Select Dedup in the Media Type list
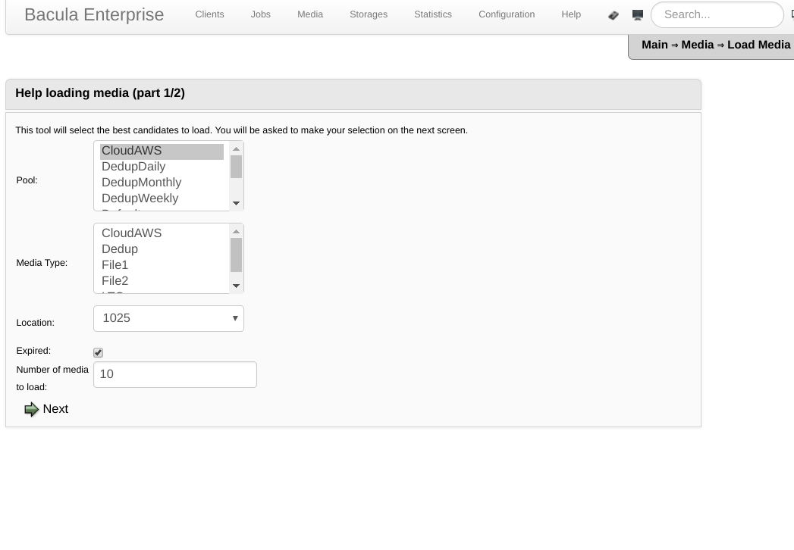Viewport: 794px width, 550px height. pos(162,249)
